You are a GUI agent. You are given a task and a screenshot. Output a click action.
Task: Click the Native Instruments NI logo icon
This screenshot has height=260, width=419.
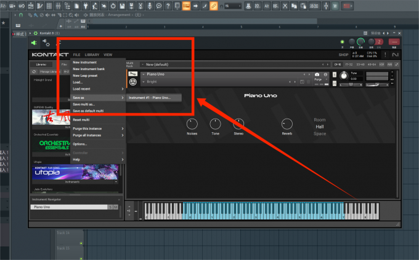[x=395, y=55]
